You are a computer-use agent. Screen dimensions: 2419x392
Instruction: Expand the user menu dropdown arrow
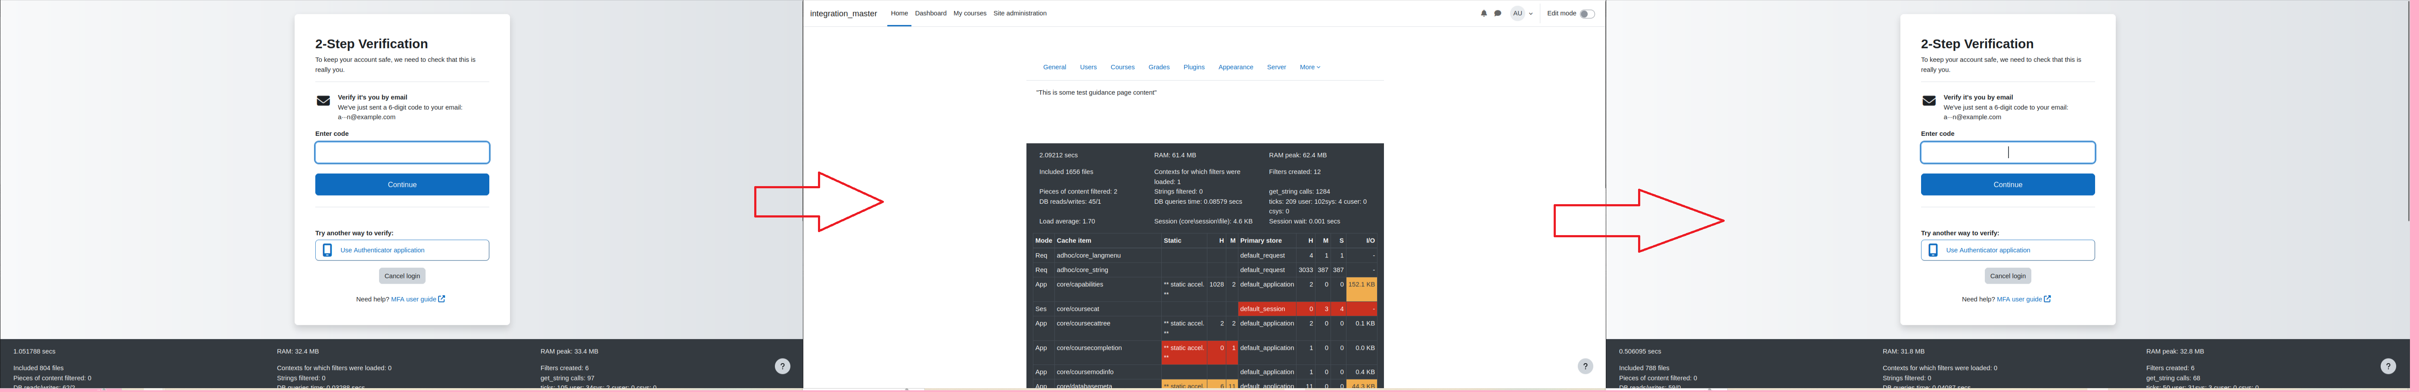[1531, 14]
